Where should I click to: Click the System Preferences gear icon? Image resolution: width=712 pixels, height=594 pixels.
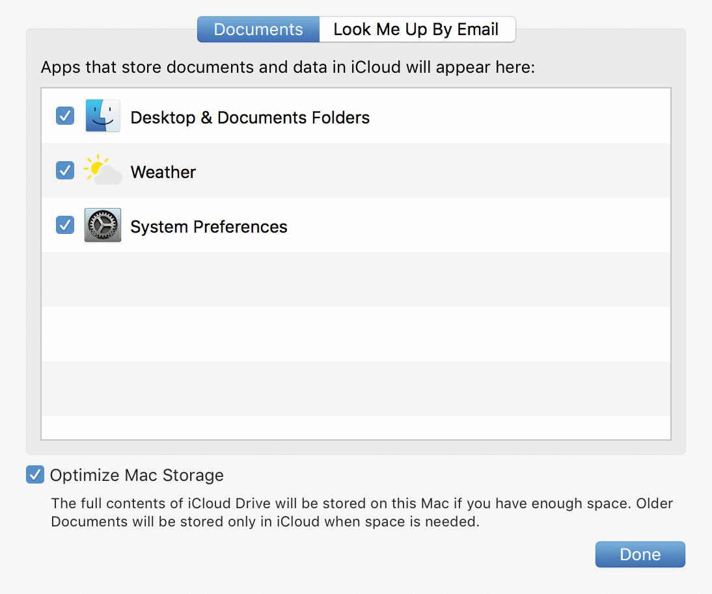click(x=103, y=225)
